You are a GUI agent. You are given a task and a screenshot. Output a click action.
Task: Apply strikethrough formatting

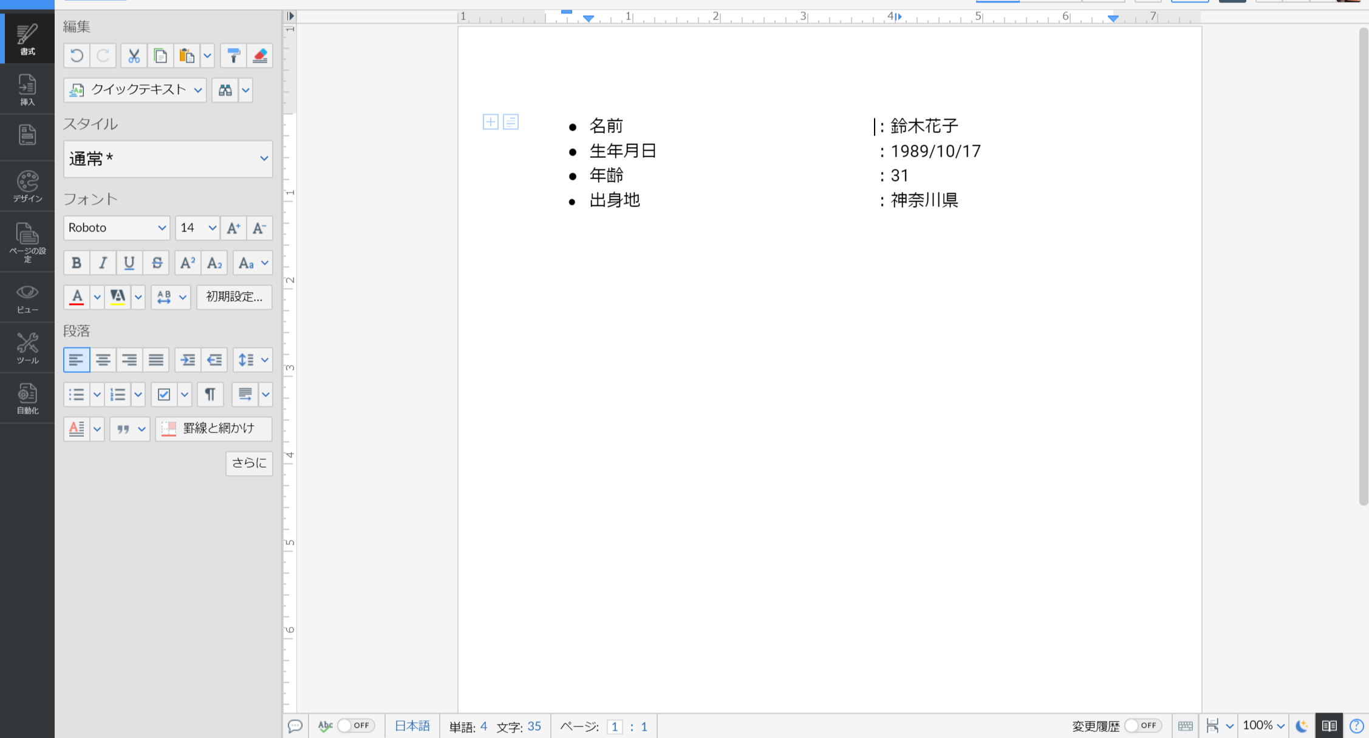[x=157, y=263]
